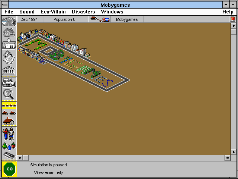The height and width of the screenshot is (179, 238).
Task: Click the horizontal scrollbar right arrow
Action: pos(228,158)
